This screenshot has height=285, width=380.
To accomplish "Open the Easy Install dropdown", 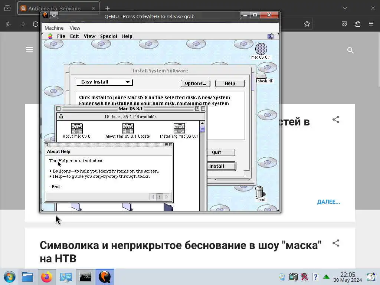I will [x=104, y=82].
